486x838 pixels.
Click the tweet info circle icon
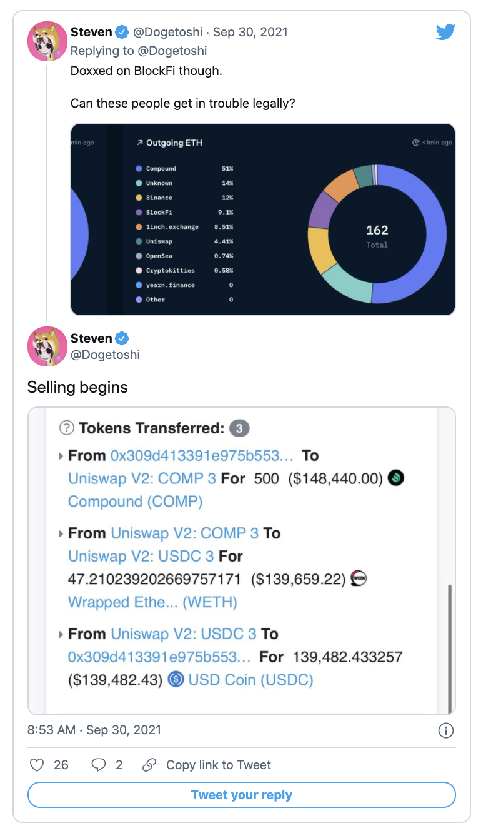(445, 730)
